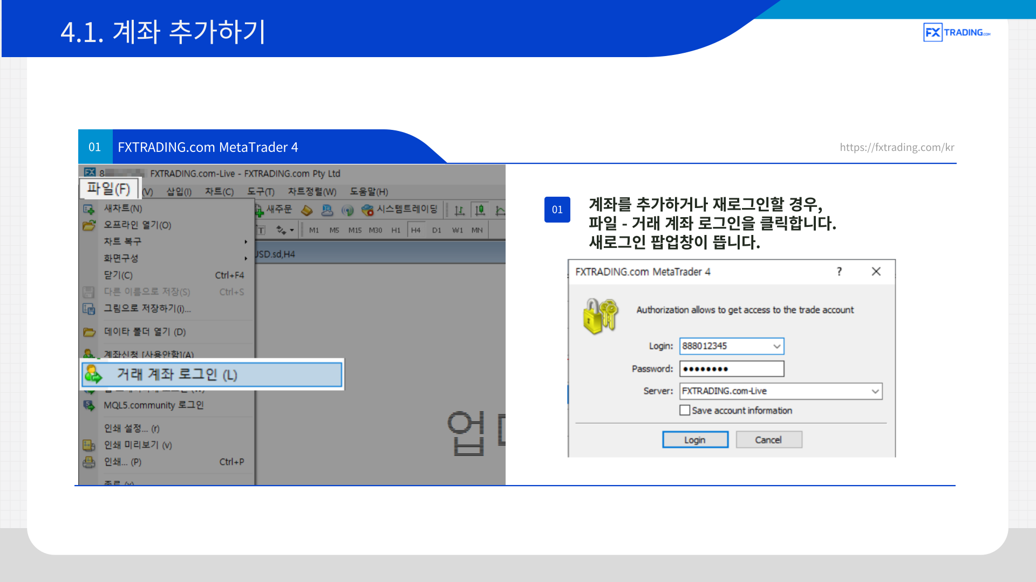Open 인쇄 미리보기 (v) entry

(x=167, y=445)
